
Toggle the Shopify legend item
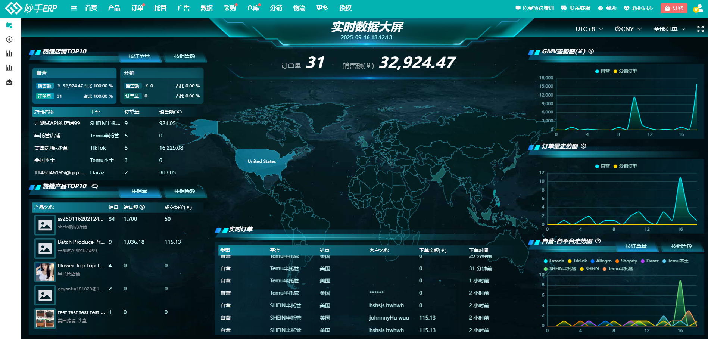pyautogui.click(x=626, y=261)
